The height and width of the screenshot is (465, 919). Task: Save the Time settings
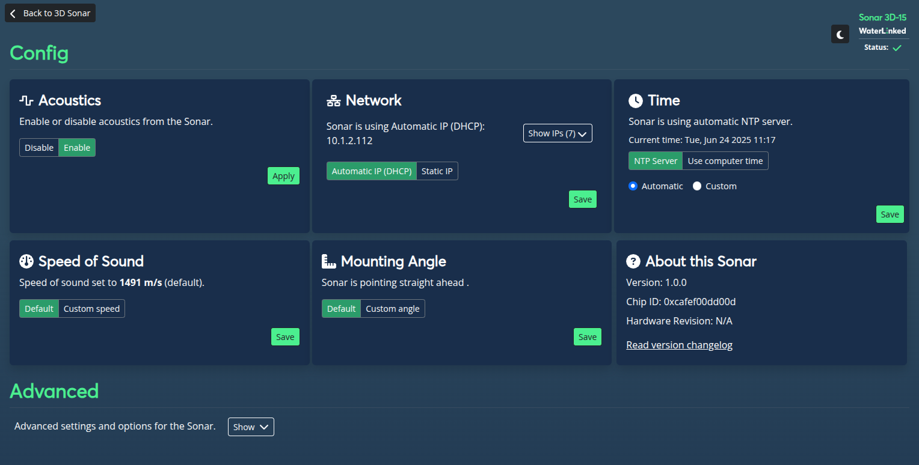pos(890,214)
